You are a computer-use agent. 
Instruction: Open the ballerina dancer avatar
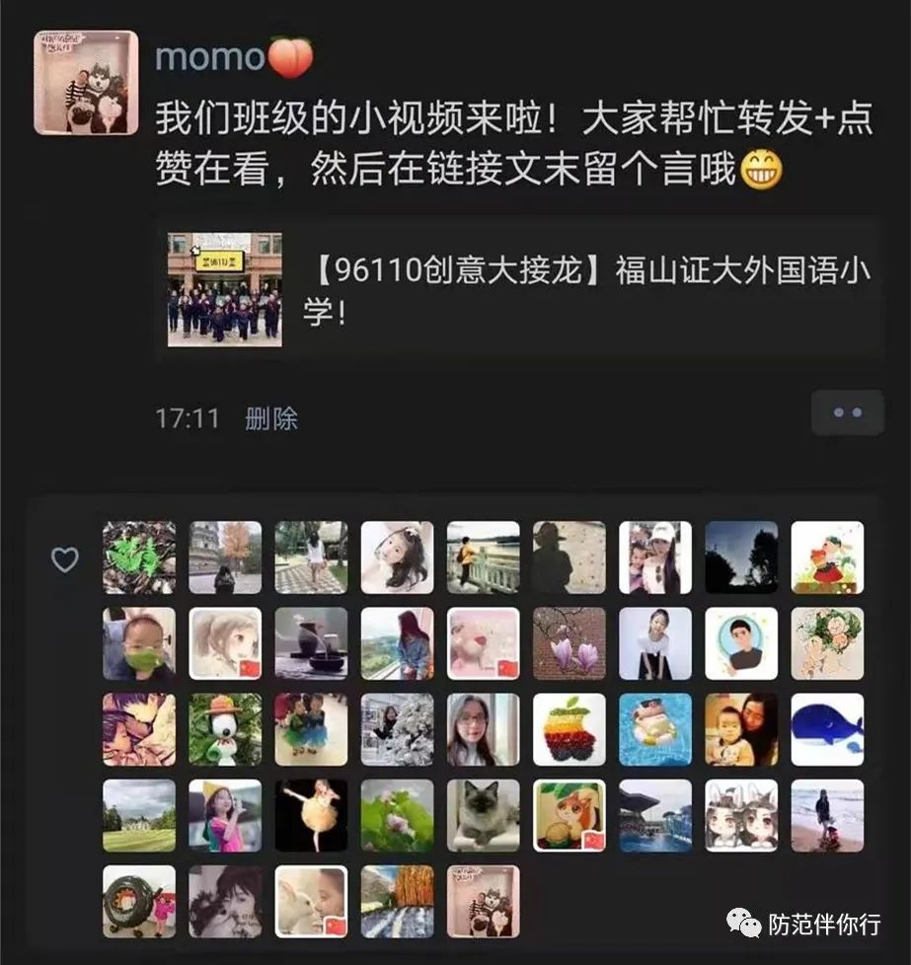pos(311,815)
